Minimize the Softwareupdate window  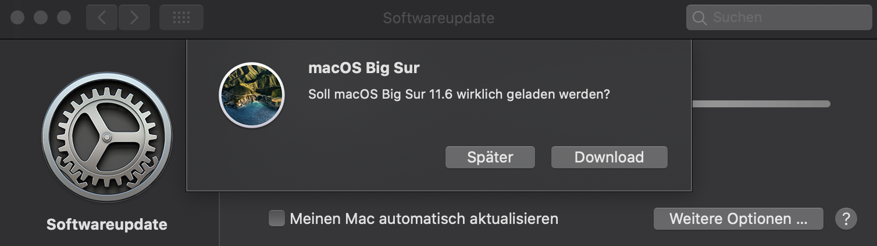tap(41, 17)
